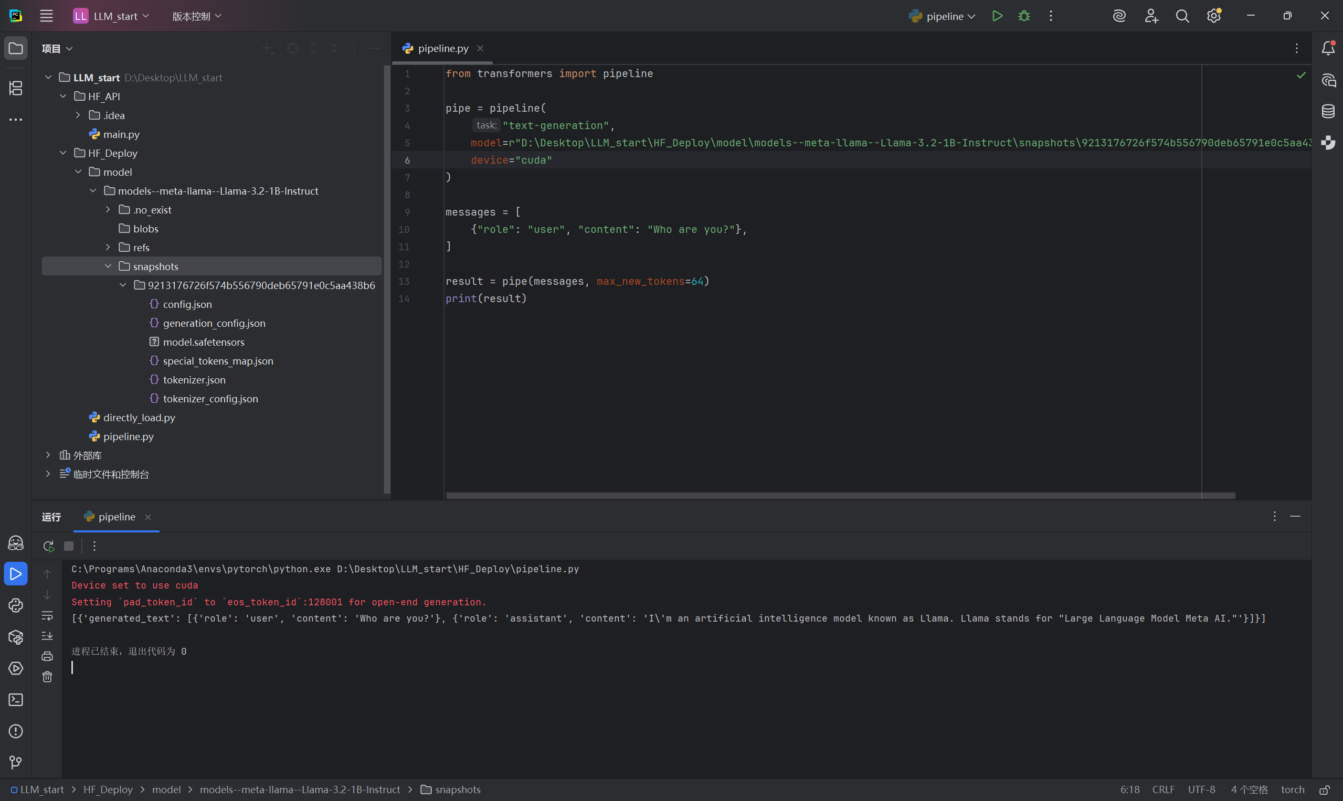Close the pipeline run tab

(147, 517)
